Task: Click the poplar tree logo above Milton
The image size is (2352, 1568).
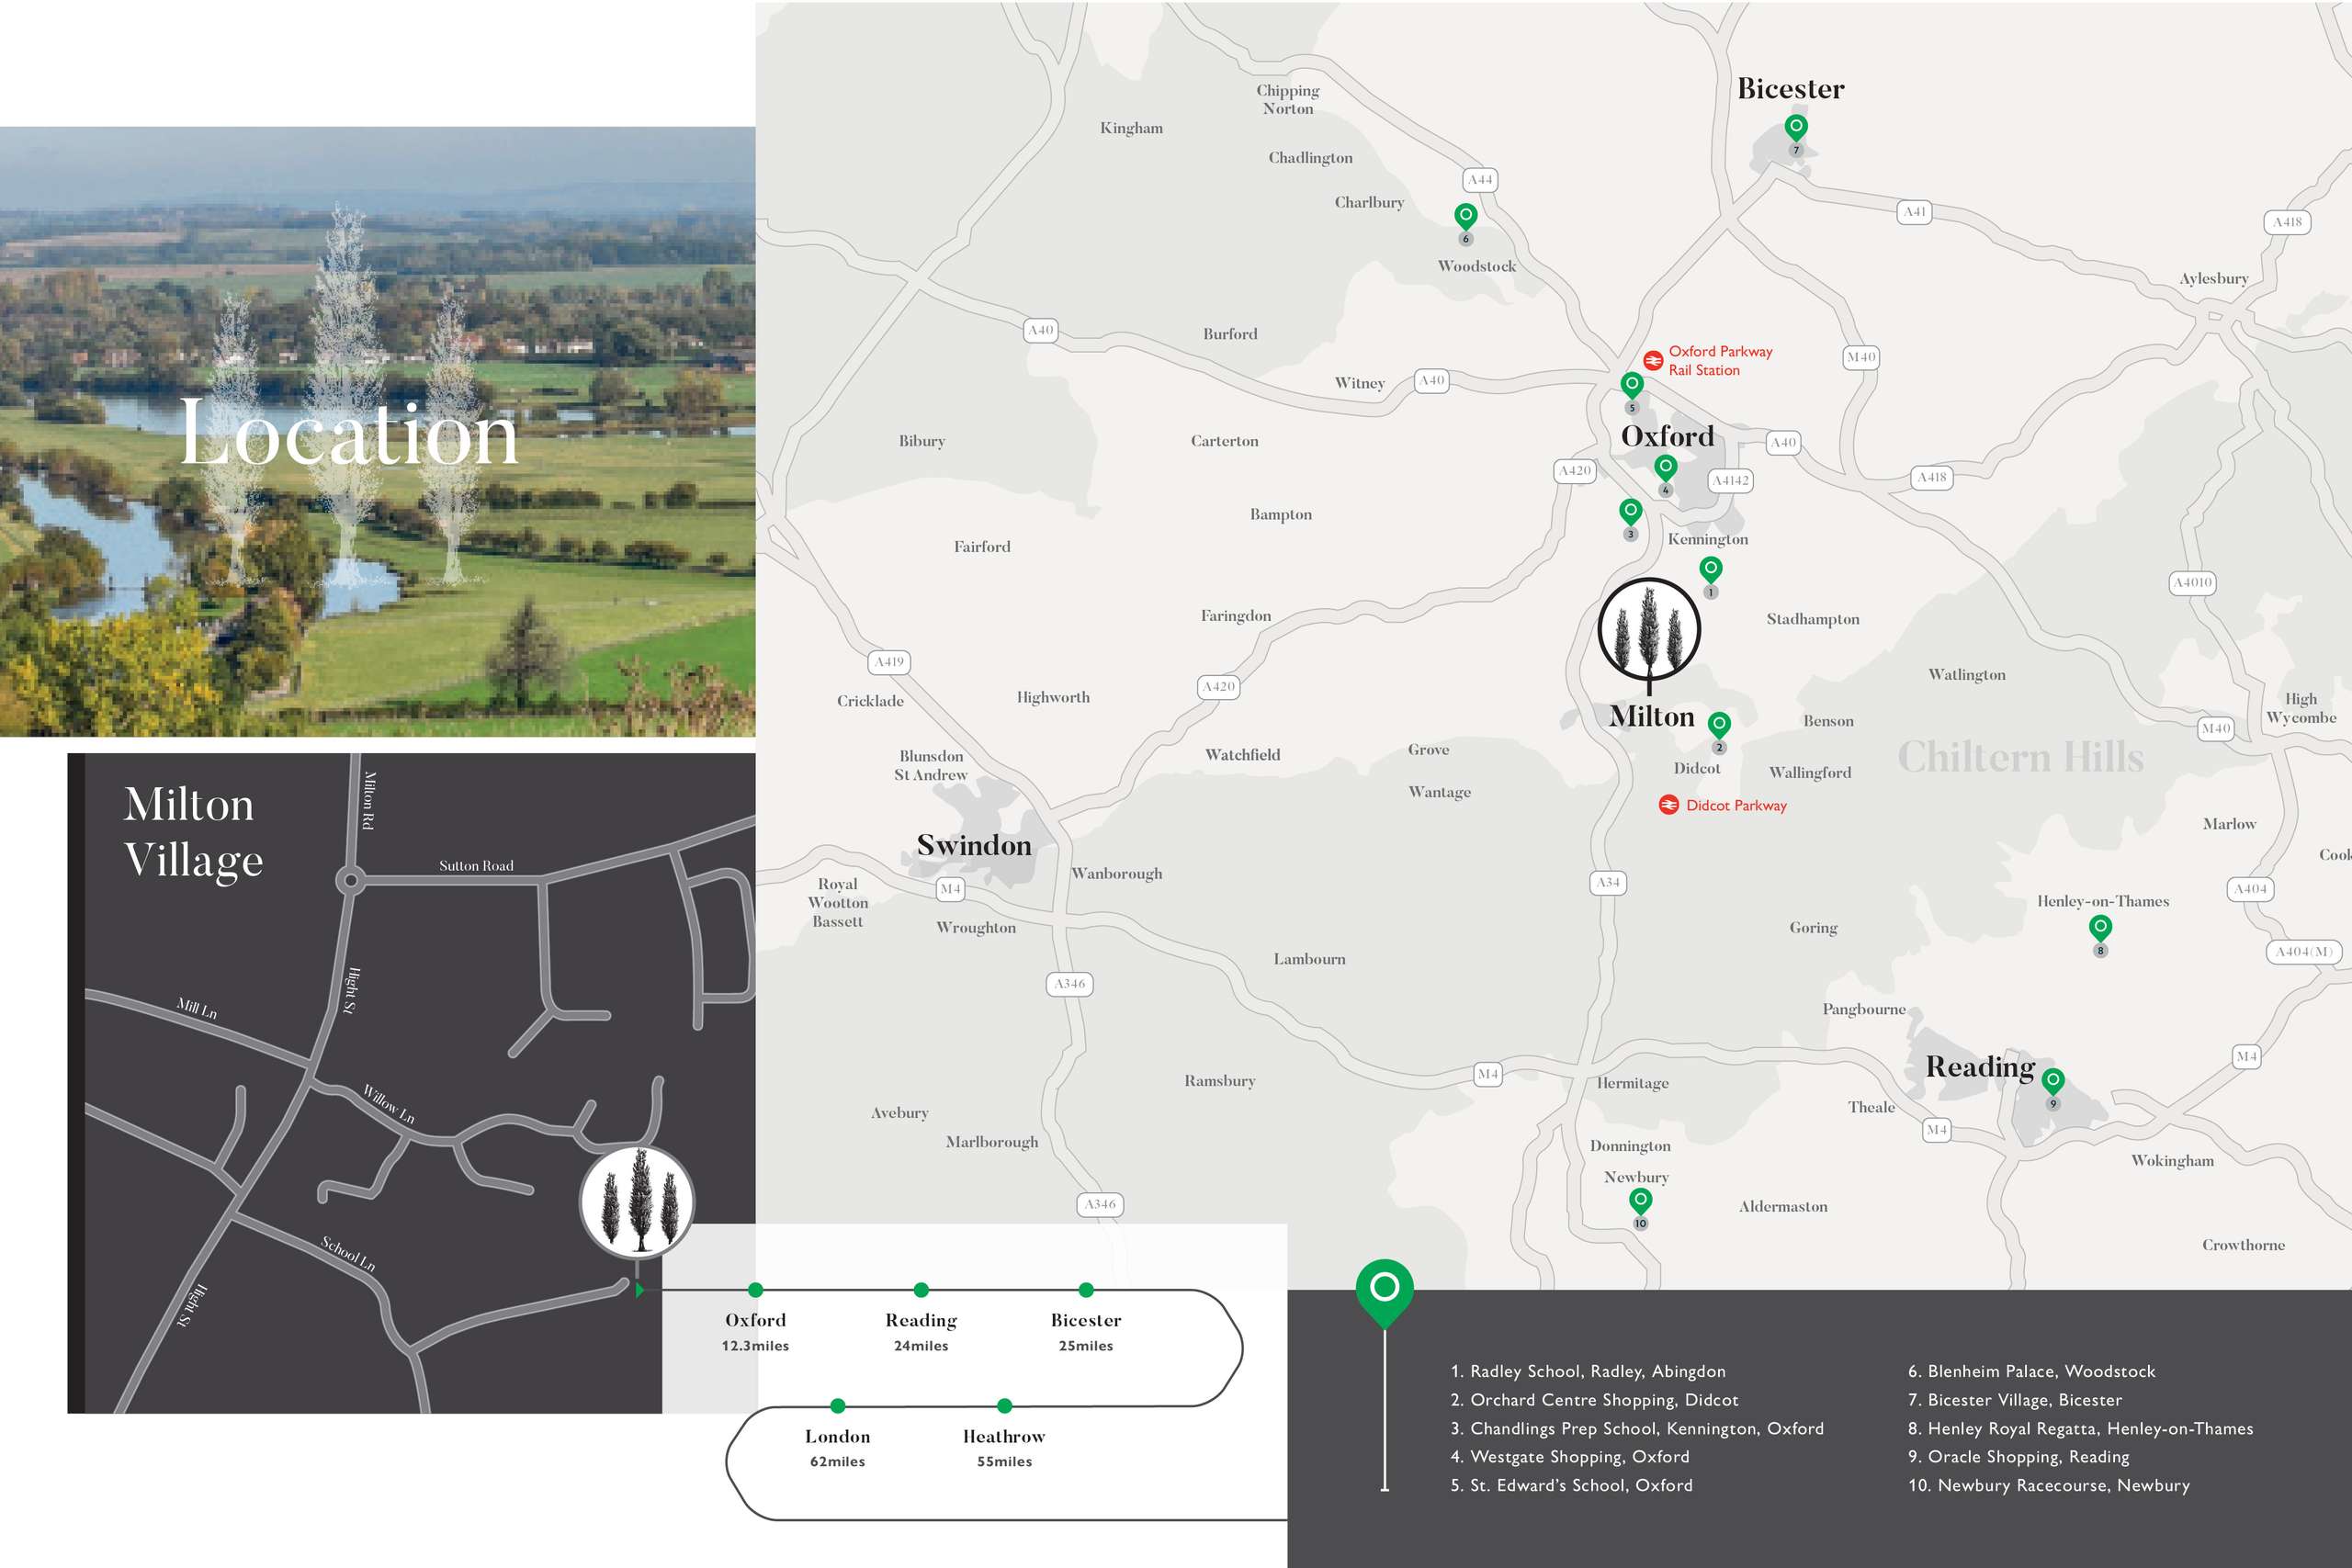Action: [x=1648, y=631]
